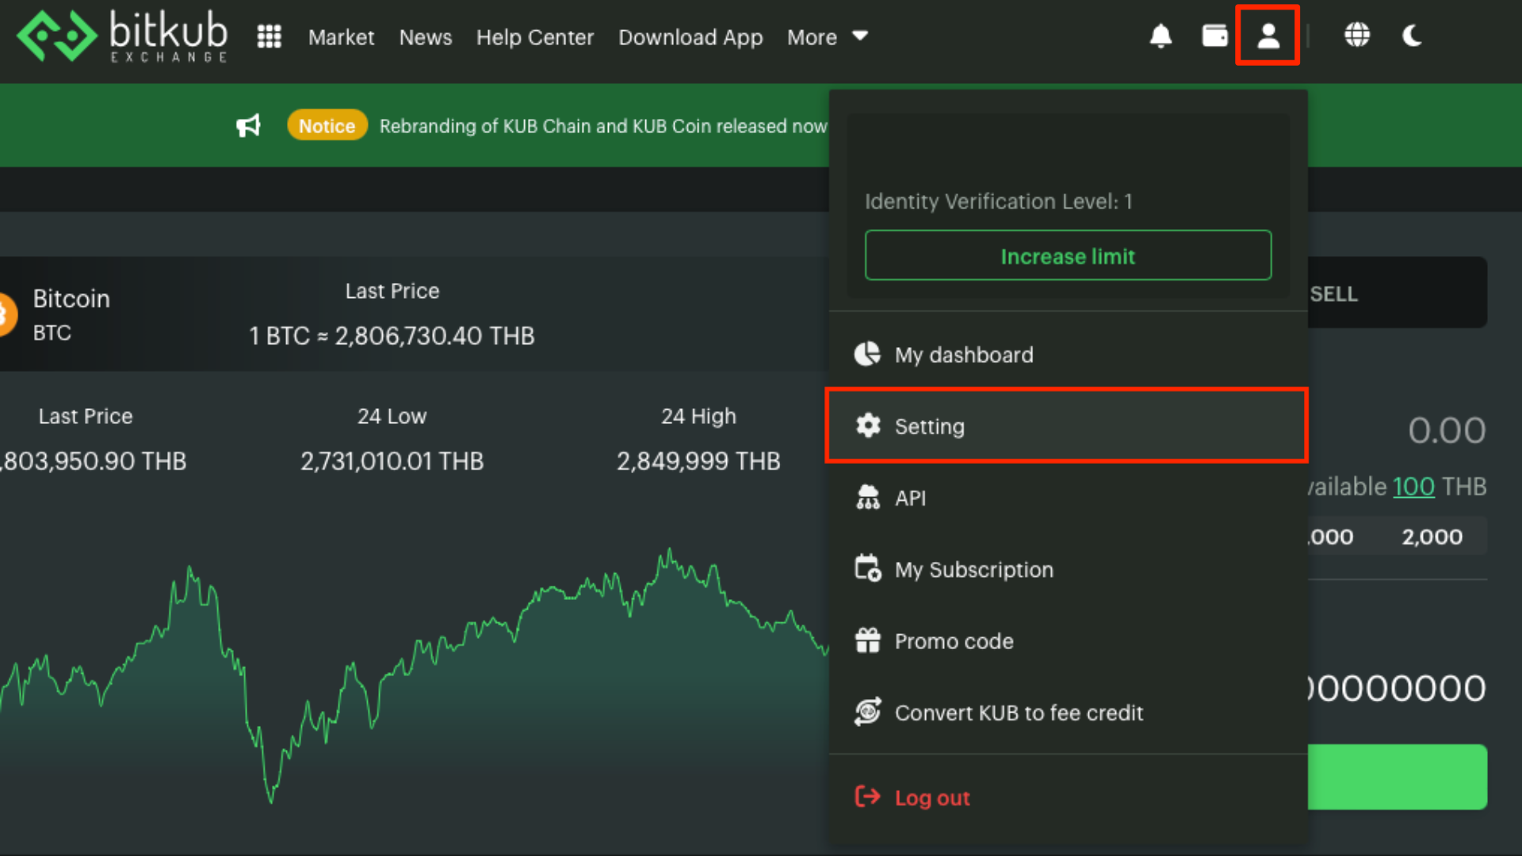Screen dimensions: 1522x856
Task: Click the megaphone announcement icon
Action: click(x=248, y=126)
